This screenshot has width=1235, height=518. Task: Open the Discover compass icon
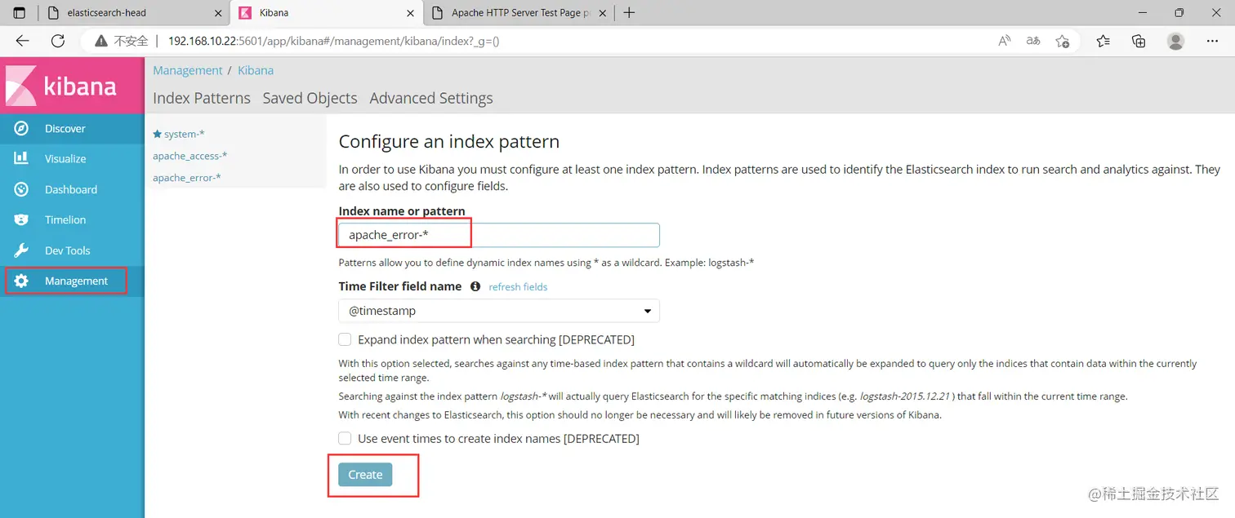pyautogui.click(x=21, y=128)
